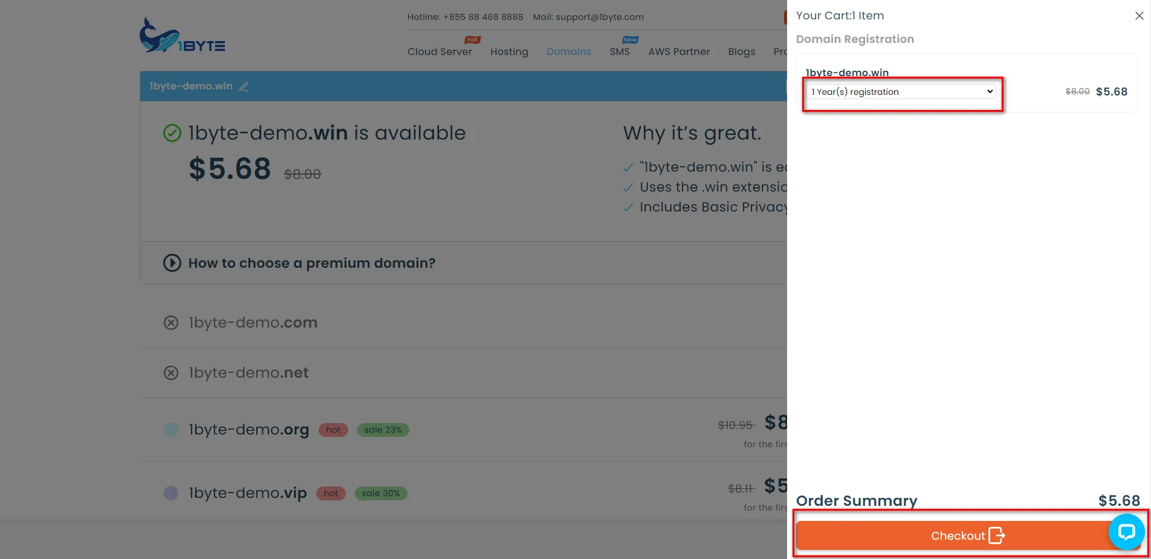Image resolution: width=1151 pixels, height=559 pixels.
Task: Click the struck-through $10.95 price
Action: [x=736, y=425]
